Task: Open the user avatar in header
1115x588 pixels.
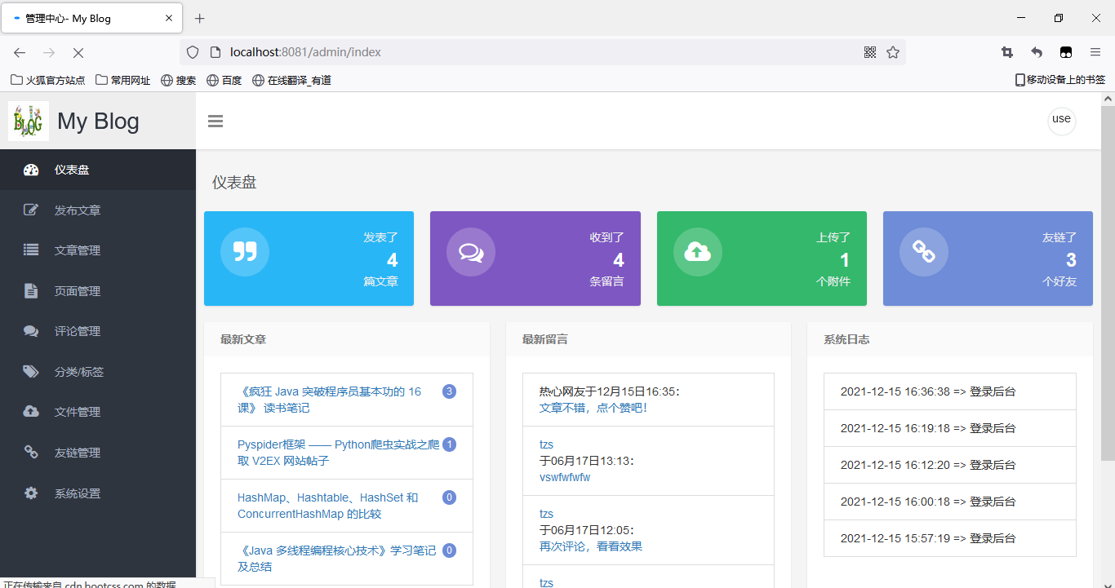Action: coord(1061,121)
